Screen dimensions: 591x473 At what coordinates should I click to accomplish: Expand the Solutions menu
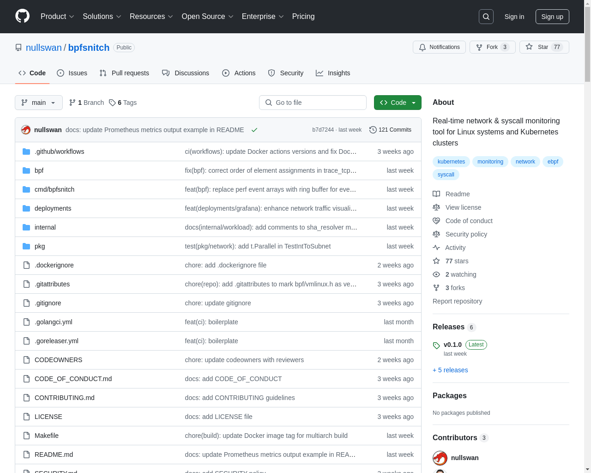102,17
